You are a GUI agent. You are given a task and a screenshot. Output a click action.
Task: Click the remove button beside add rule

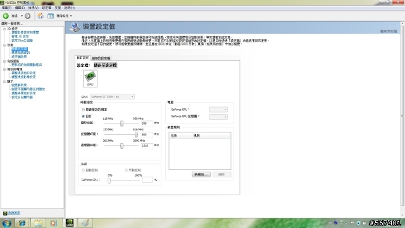[221, 175]
